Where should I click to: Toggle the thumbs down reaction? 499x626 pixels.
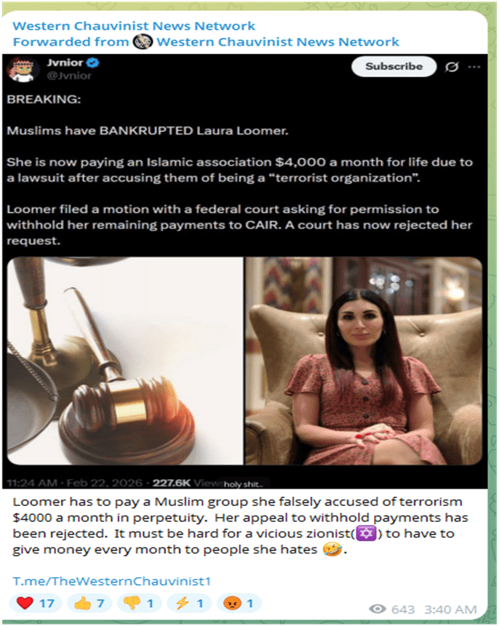139,603
